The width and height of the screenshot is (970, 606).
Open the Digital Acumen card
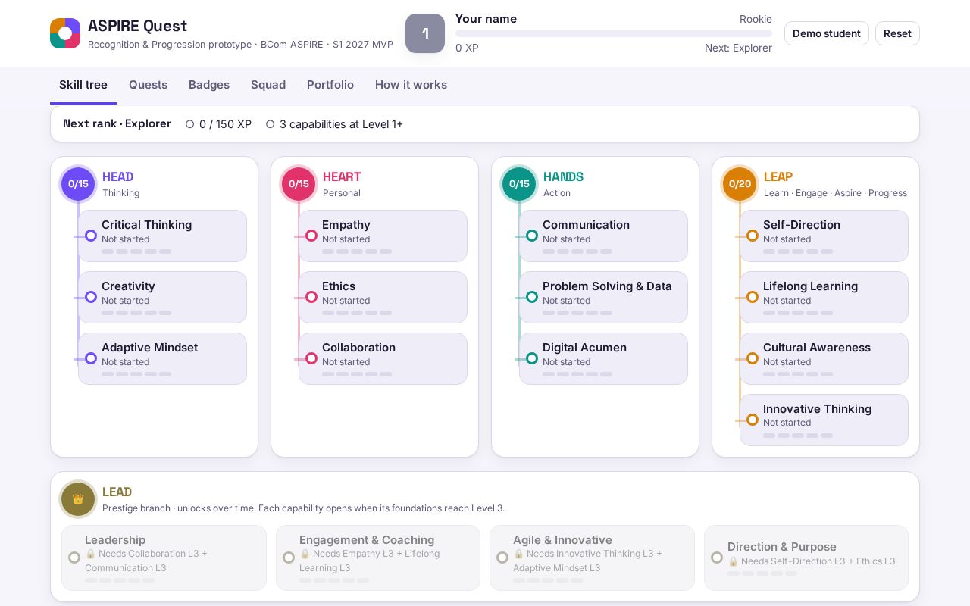[603, 359]
